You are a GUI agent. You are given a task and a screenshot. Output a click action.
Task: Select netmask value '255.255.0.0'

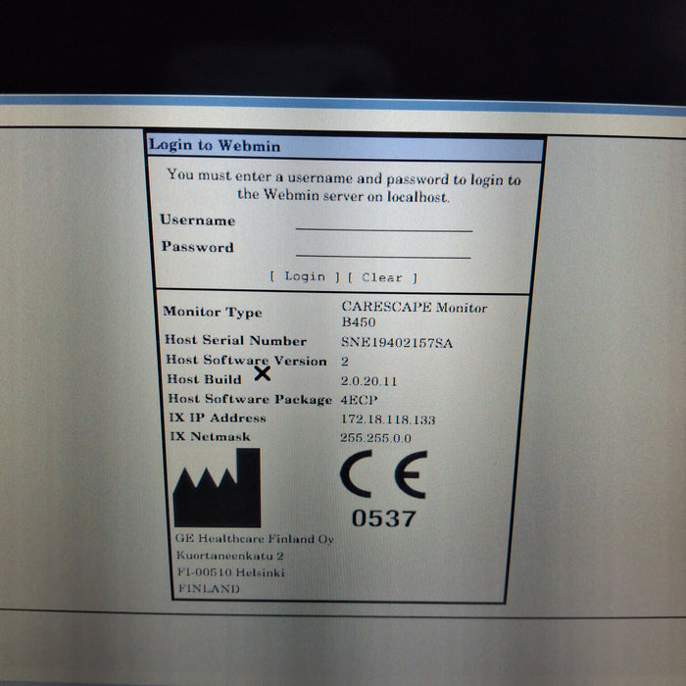[375, 438]
